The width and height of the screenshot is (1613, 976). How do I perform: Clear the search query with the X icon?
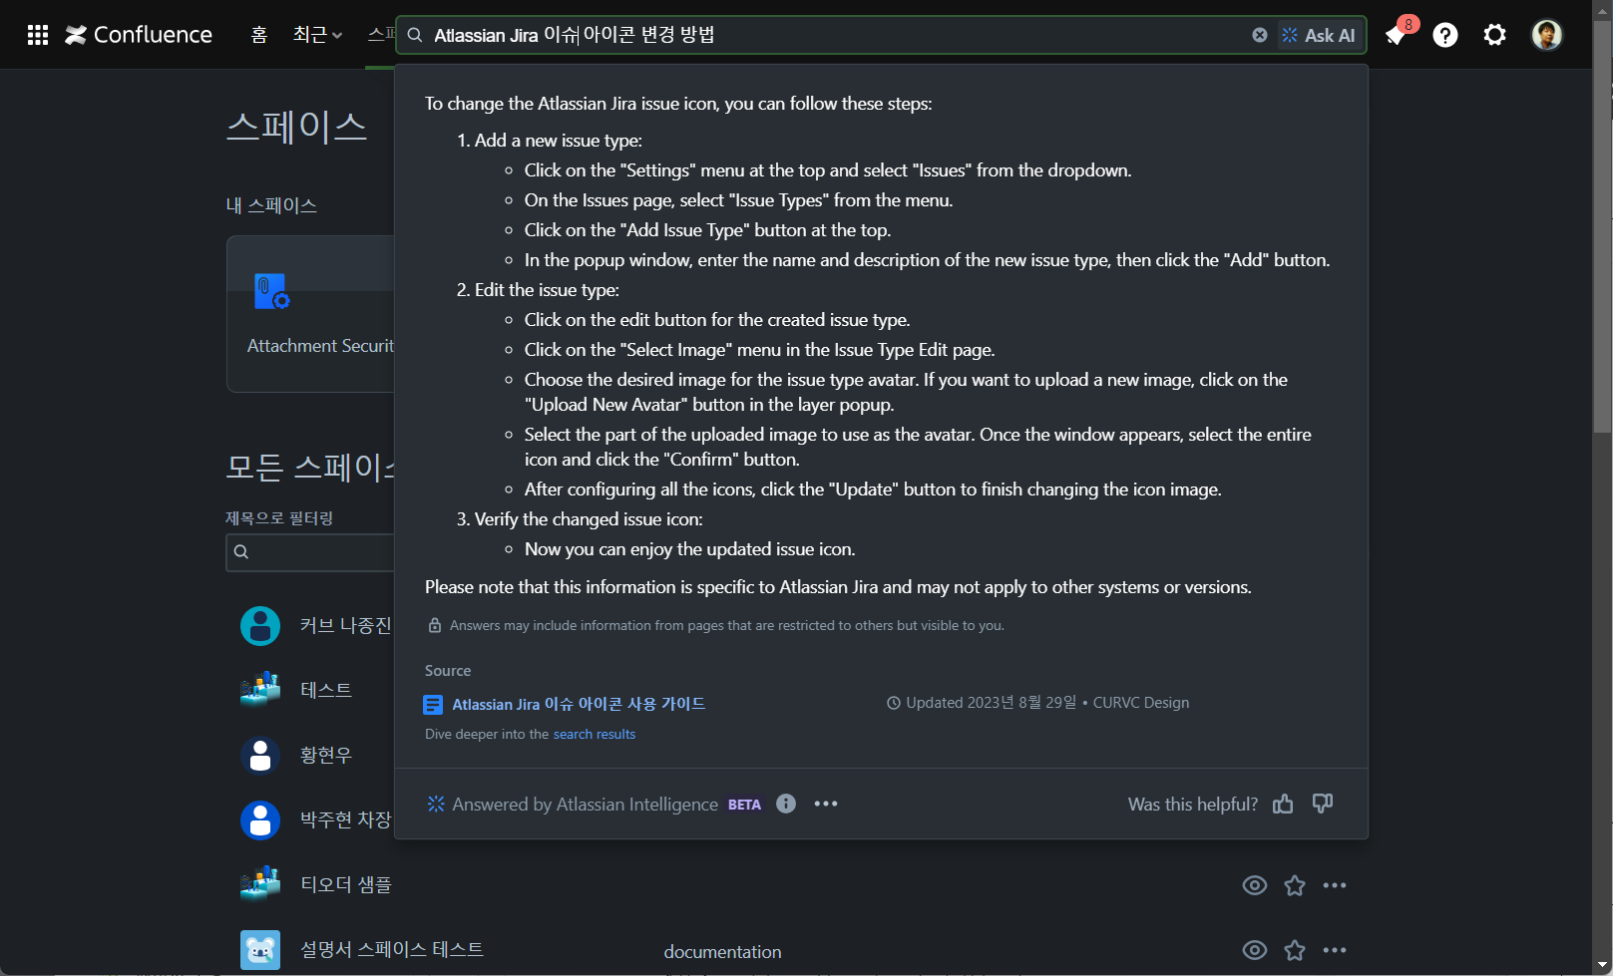pos(1260,35)
